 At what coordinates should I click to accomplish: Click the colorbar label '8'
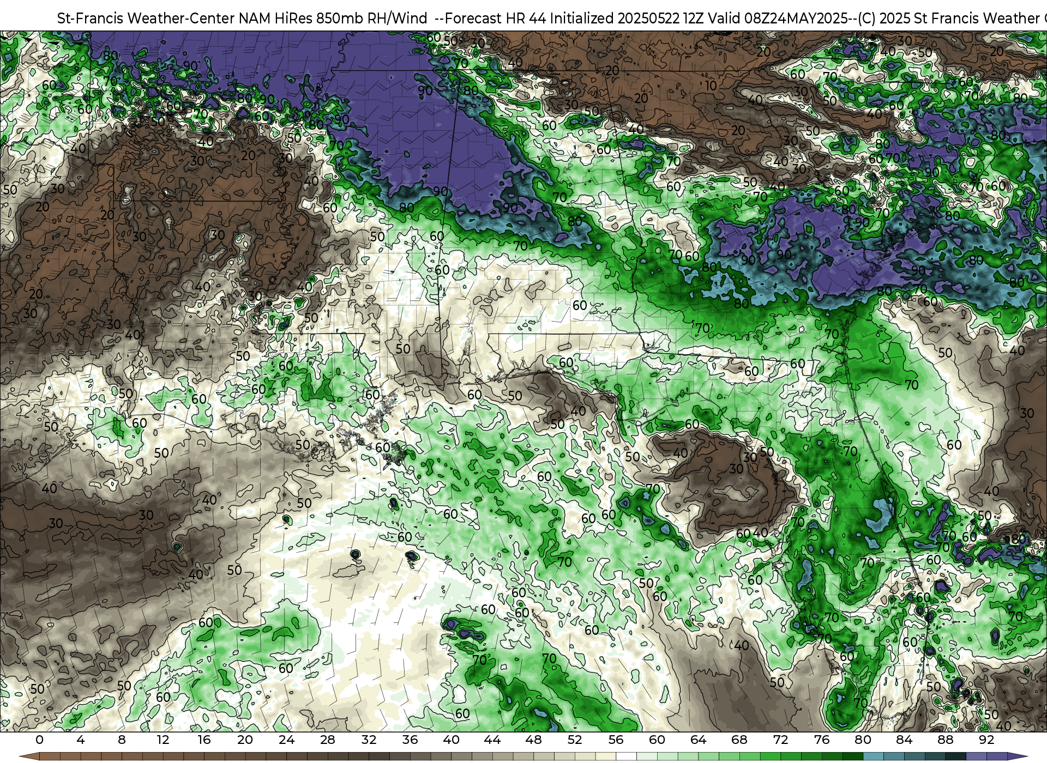pos(122,740)
